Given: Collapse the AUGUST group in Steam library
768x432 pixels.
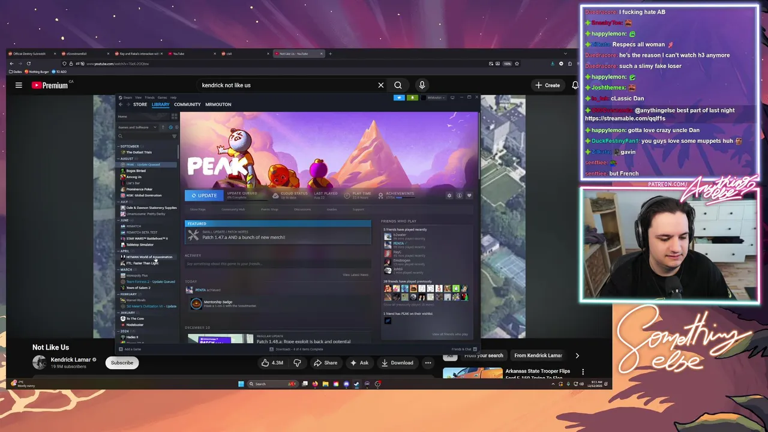Looking at the screenshot, I should coord(119,158).
